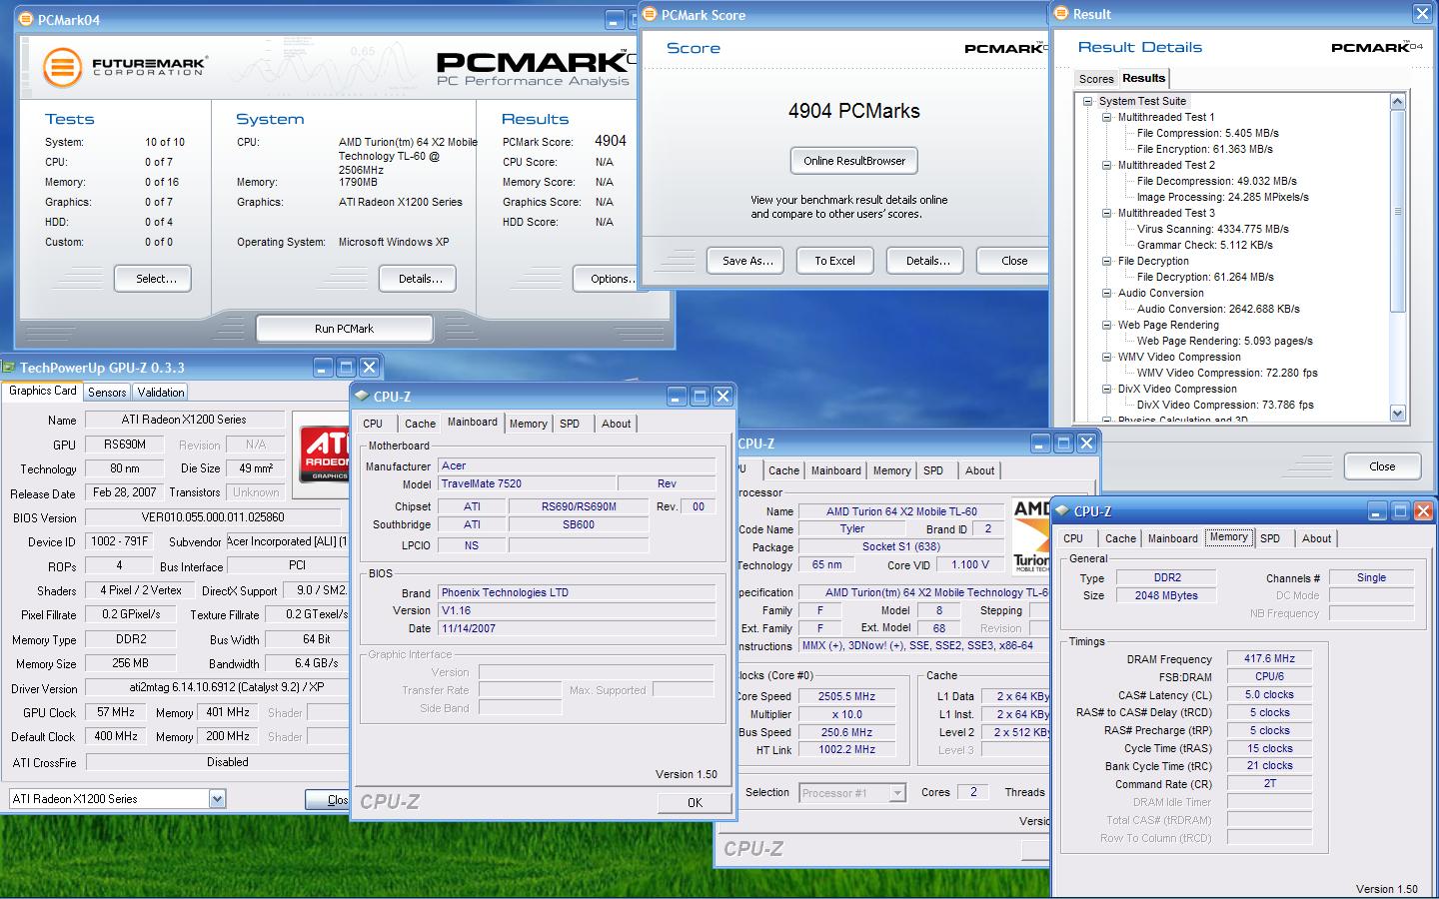Click the CPU-Z Memory window title icon
Image resolution: width=1439 pixels, height=899 pixels.
1063,510
